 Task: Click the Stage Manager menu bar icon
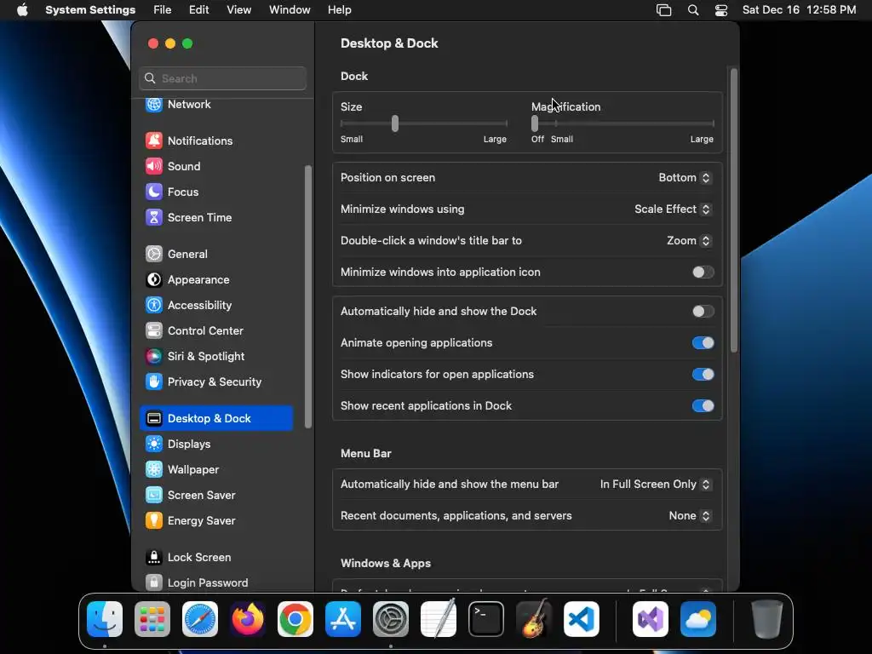[664, 10]
